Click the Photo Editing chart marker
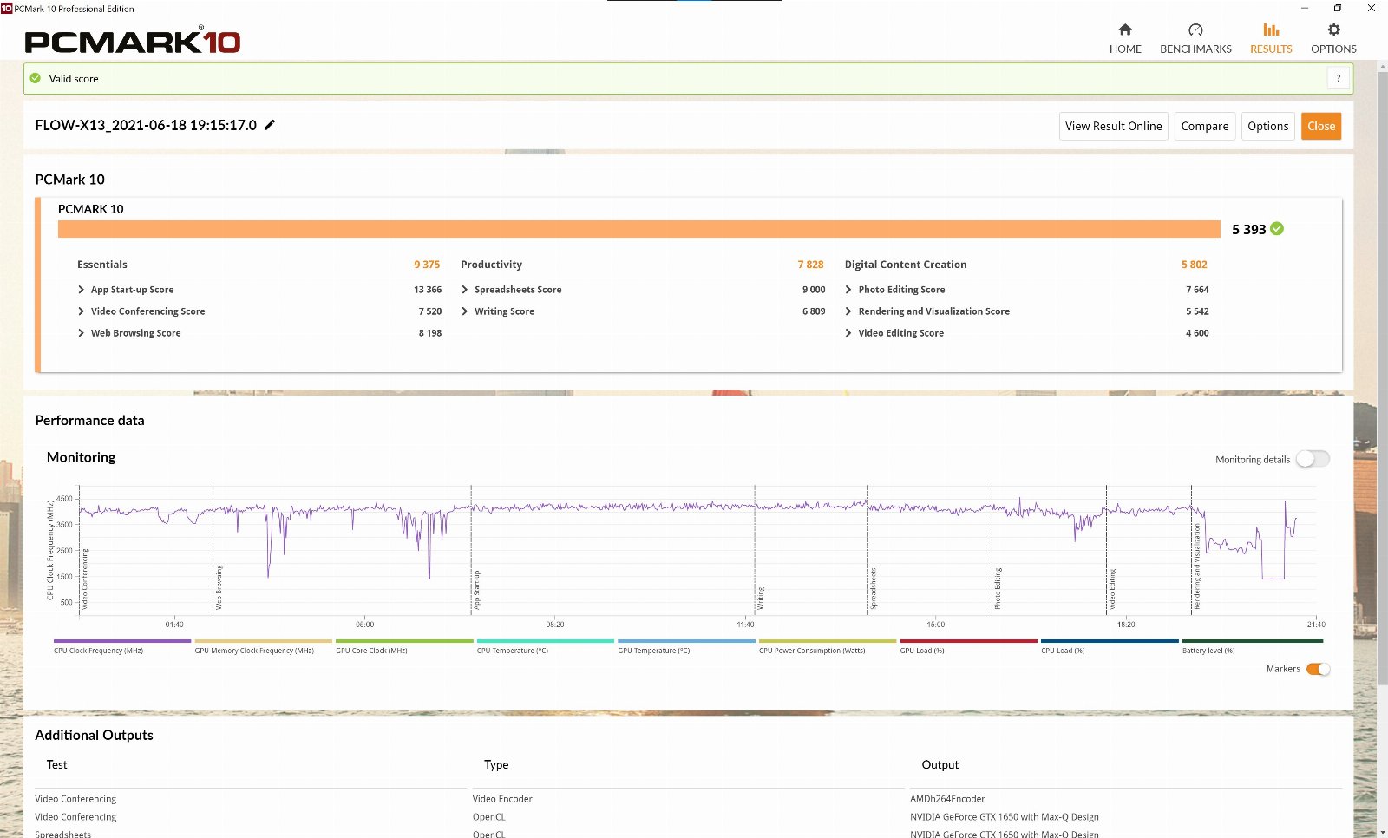 pyautogui.click(x=998, y=589)
